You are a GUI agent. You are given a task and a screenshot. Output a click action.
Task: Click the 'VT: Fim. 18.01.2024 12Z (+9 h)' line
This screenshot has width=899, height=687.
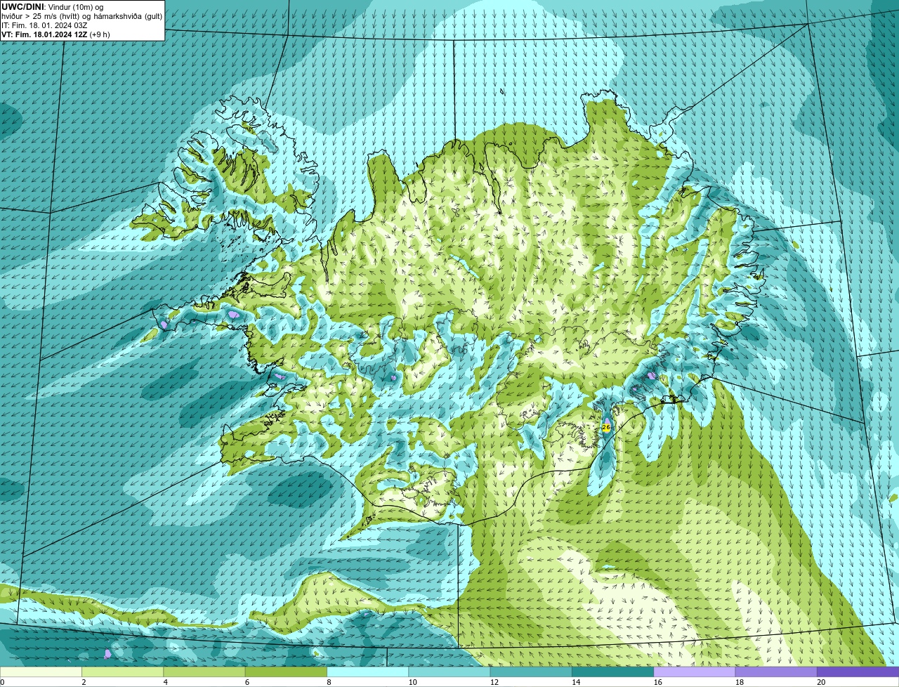[x=55, y=34]
